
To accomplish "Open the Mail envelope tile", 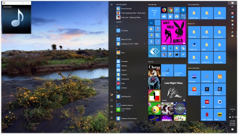I will [x=164, y=16].
